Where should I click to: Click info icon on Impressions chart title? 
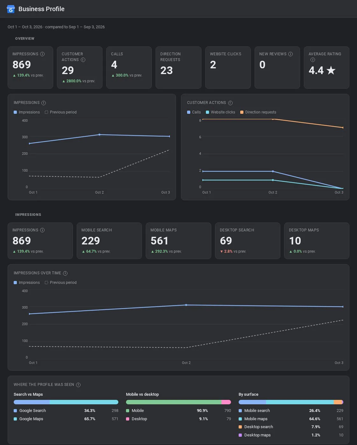coord(44,103)
